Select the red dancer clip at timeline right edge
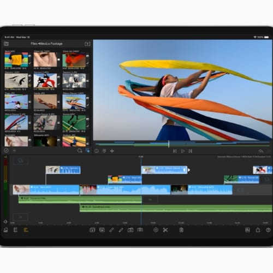This screenshot has height=273, width=273. click(x=263, y=170)
